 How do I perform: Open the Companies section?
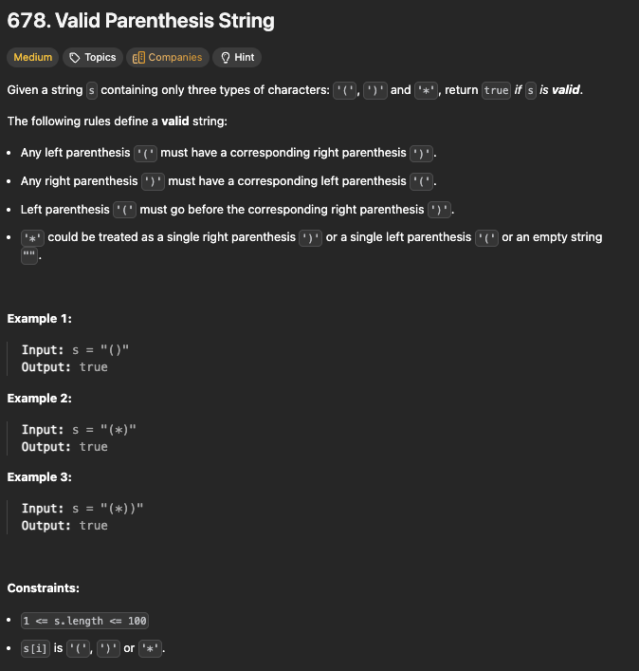[x=168, y=57]
